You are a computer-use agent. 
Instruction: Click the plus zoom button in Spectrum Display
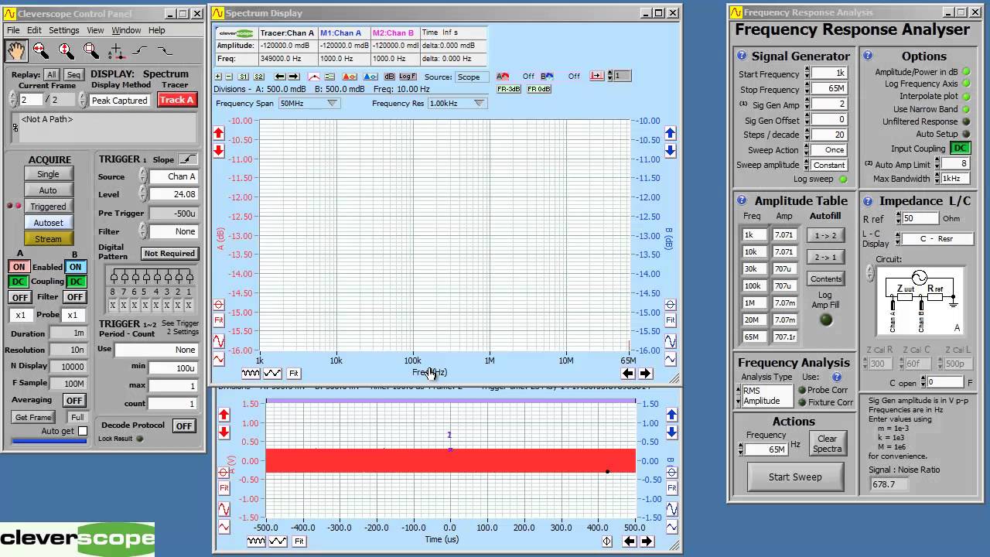coord(219,77)
